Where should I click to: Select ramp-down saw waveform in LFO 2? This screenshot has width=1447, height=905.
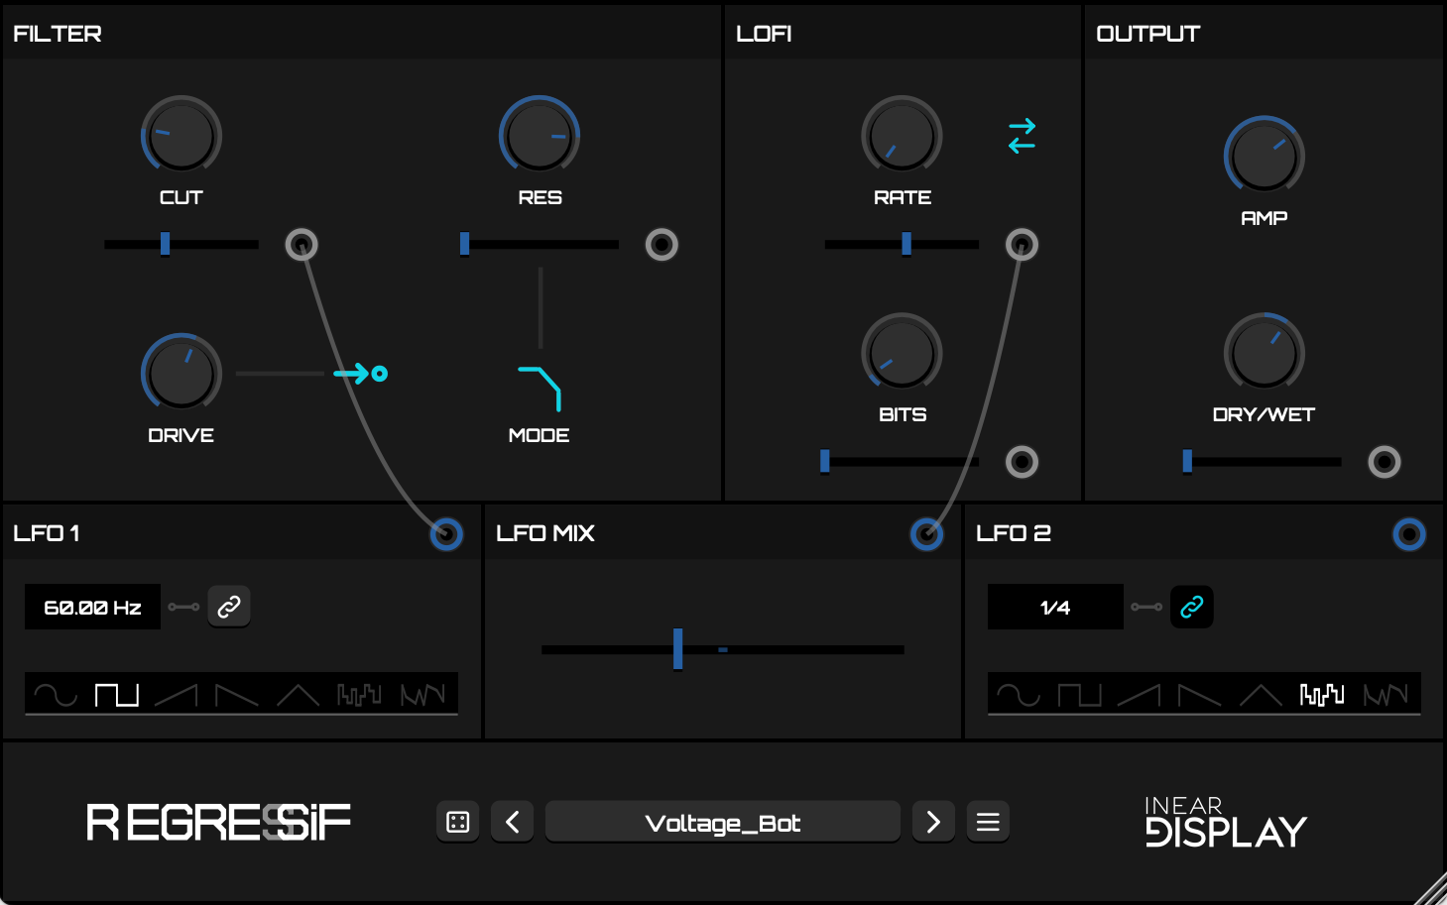1200,695
